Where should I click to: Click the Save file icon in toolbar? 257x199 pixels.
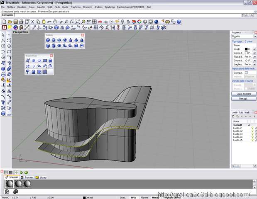(x=16, y=22)
